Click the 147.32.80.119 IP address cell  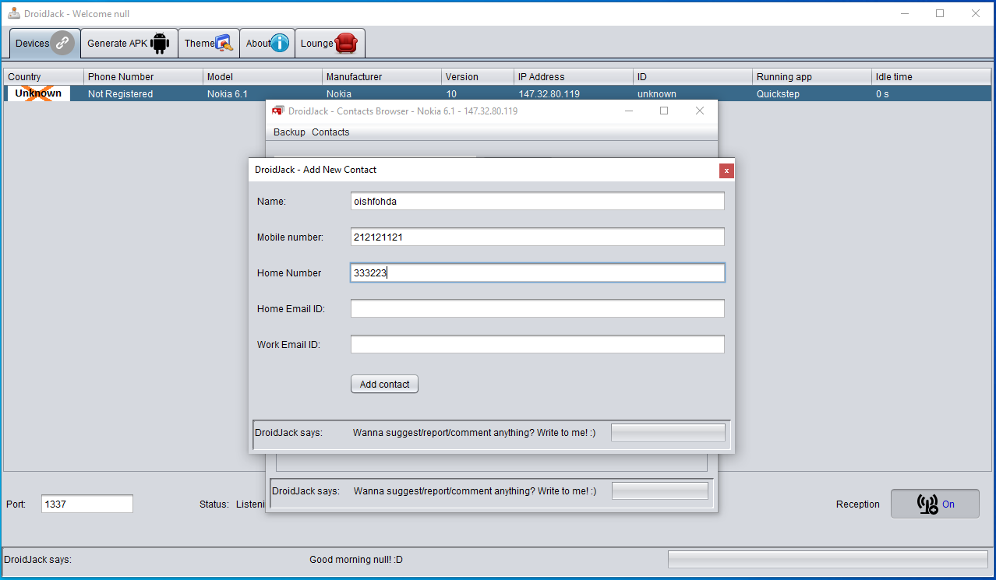pos(574,93)
